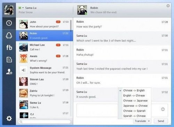Click 'Polar Snow' status text
Viewport: 174px width, 127px height.
(x=25, y=12)
